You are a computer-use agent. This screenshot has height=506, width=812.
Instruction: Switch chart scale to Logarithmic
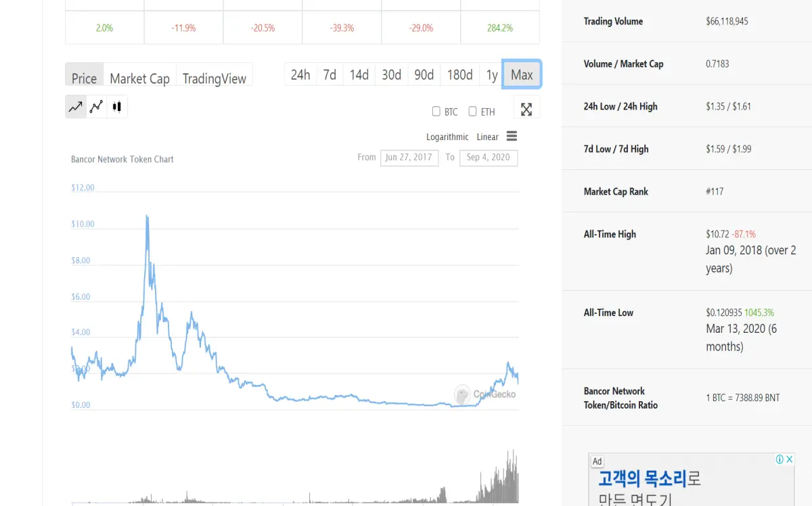pos(447,137)
